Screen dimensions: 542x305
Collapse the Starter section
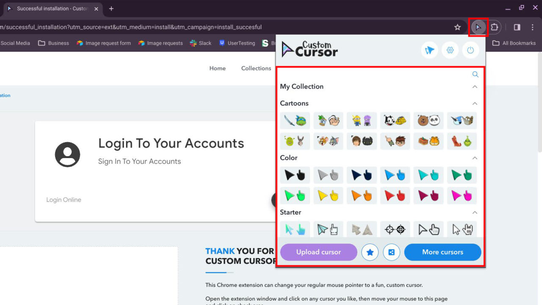pos(475,212)
